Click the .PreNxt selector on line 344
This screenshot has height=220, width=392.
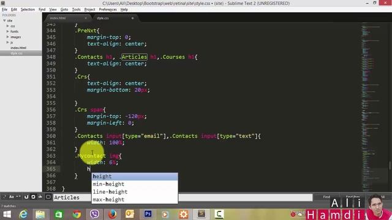(x=86, y=31)
